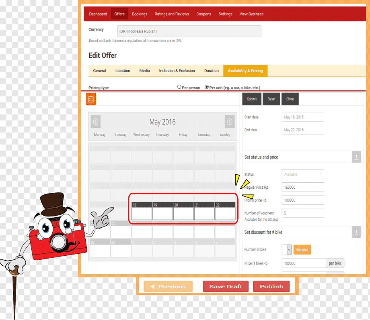Open Bookings in the top menu
The height and width of the screenshot is (320, 370).
140,14
